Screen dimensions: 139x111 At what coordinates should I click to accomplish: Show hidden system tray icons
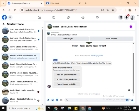[x=115, y=108]
